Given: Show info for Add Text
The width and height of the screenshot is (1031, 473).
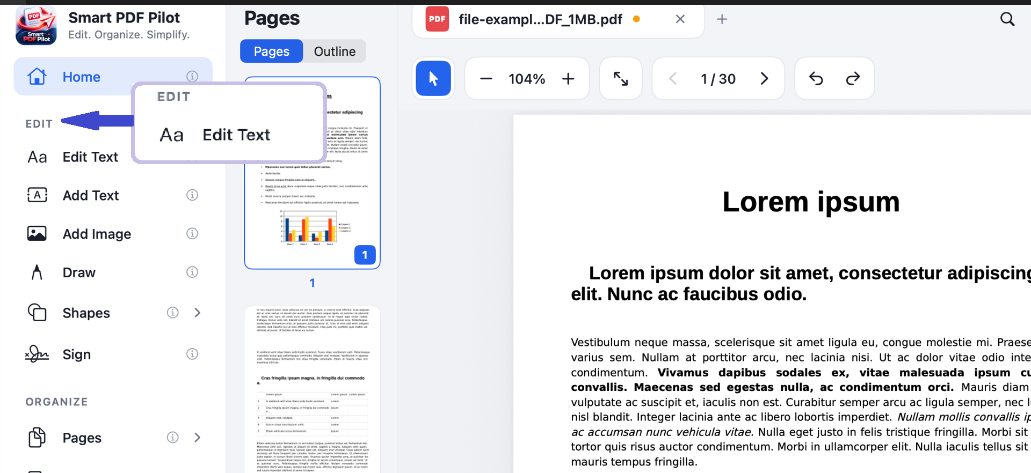Looking at the screenshot, I should [192, 195].
